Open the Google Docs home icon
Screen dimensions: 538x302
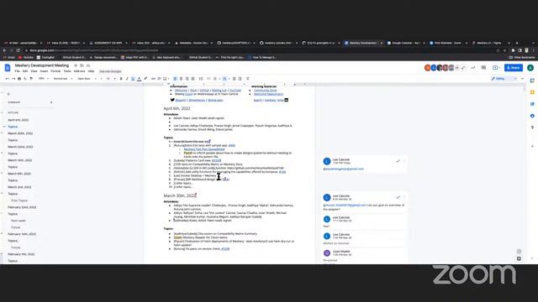pyautogui.click(x=8, y=67)
